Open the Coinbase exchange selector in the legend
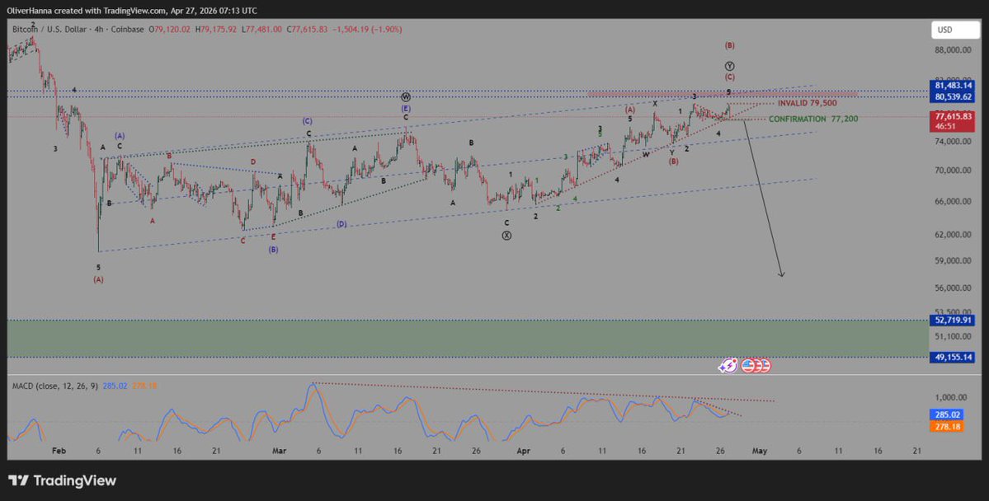989x501 pixels. pos(126,29)
